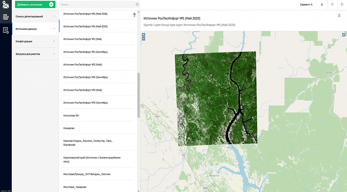Click the map logo icon in the sidebar

[5, 5]
